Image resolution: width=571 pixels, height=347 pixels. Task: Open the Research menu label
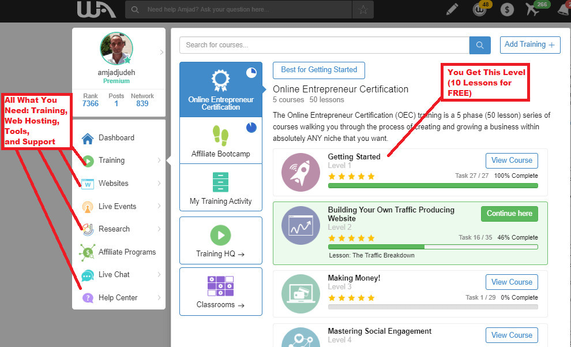pyautogui.click(x=114, y=229)
